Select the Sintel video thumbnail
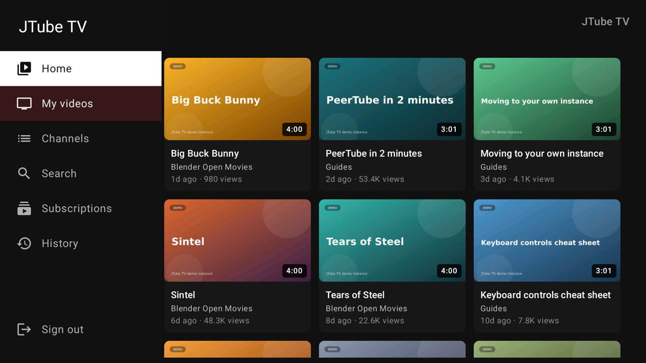The width and height of the screenshot is (646, 363). point(237,240)
